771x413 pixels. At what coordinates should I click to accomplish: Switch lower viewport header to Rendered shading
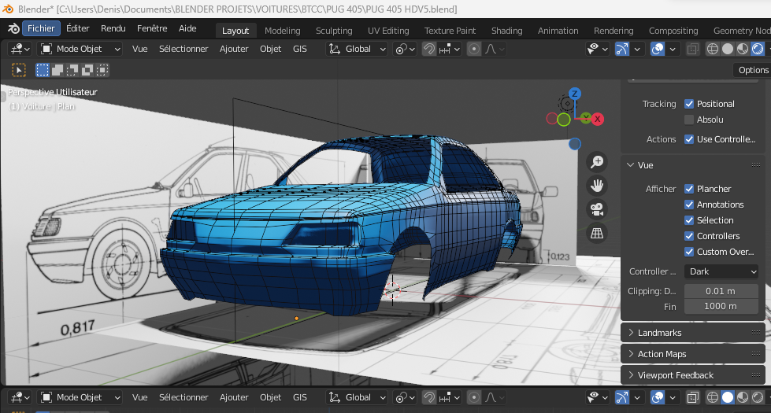[x=758, y=397]
